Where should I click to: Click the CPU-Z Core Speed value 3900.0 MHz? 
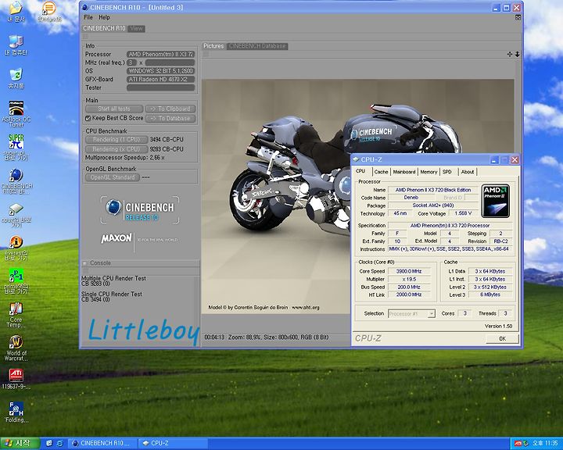click(409, 271)
